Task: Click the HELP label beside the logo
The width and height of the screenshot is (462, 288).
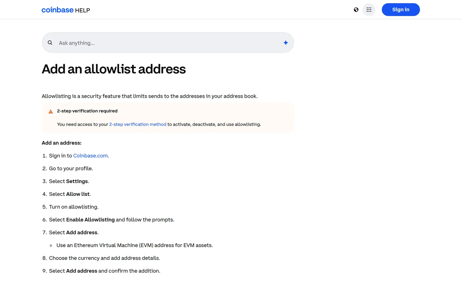Action: click(x=82, y=11)
